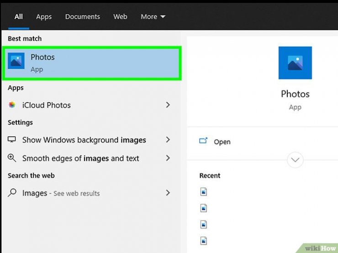
Task: Open the first recent image file
Action: click(x=204, y=191)
